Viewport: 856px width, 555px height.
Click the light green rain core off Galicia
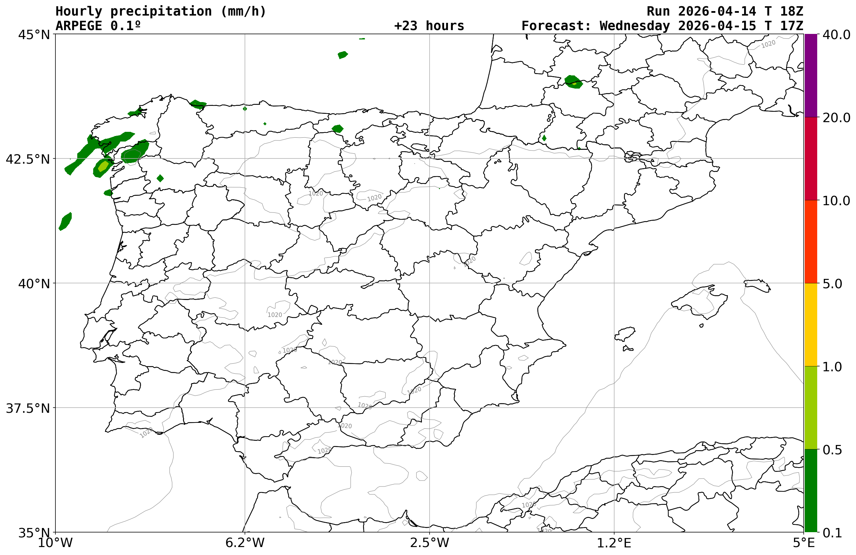[x=103, y=166]
